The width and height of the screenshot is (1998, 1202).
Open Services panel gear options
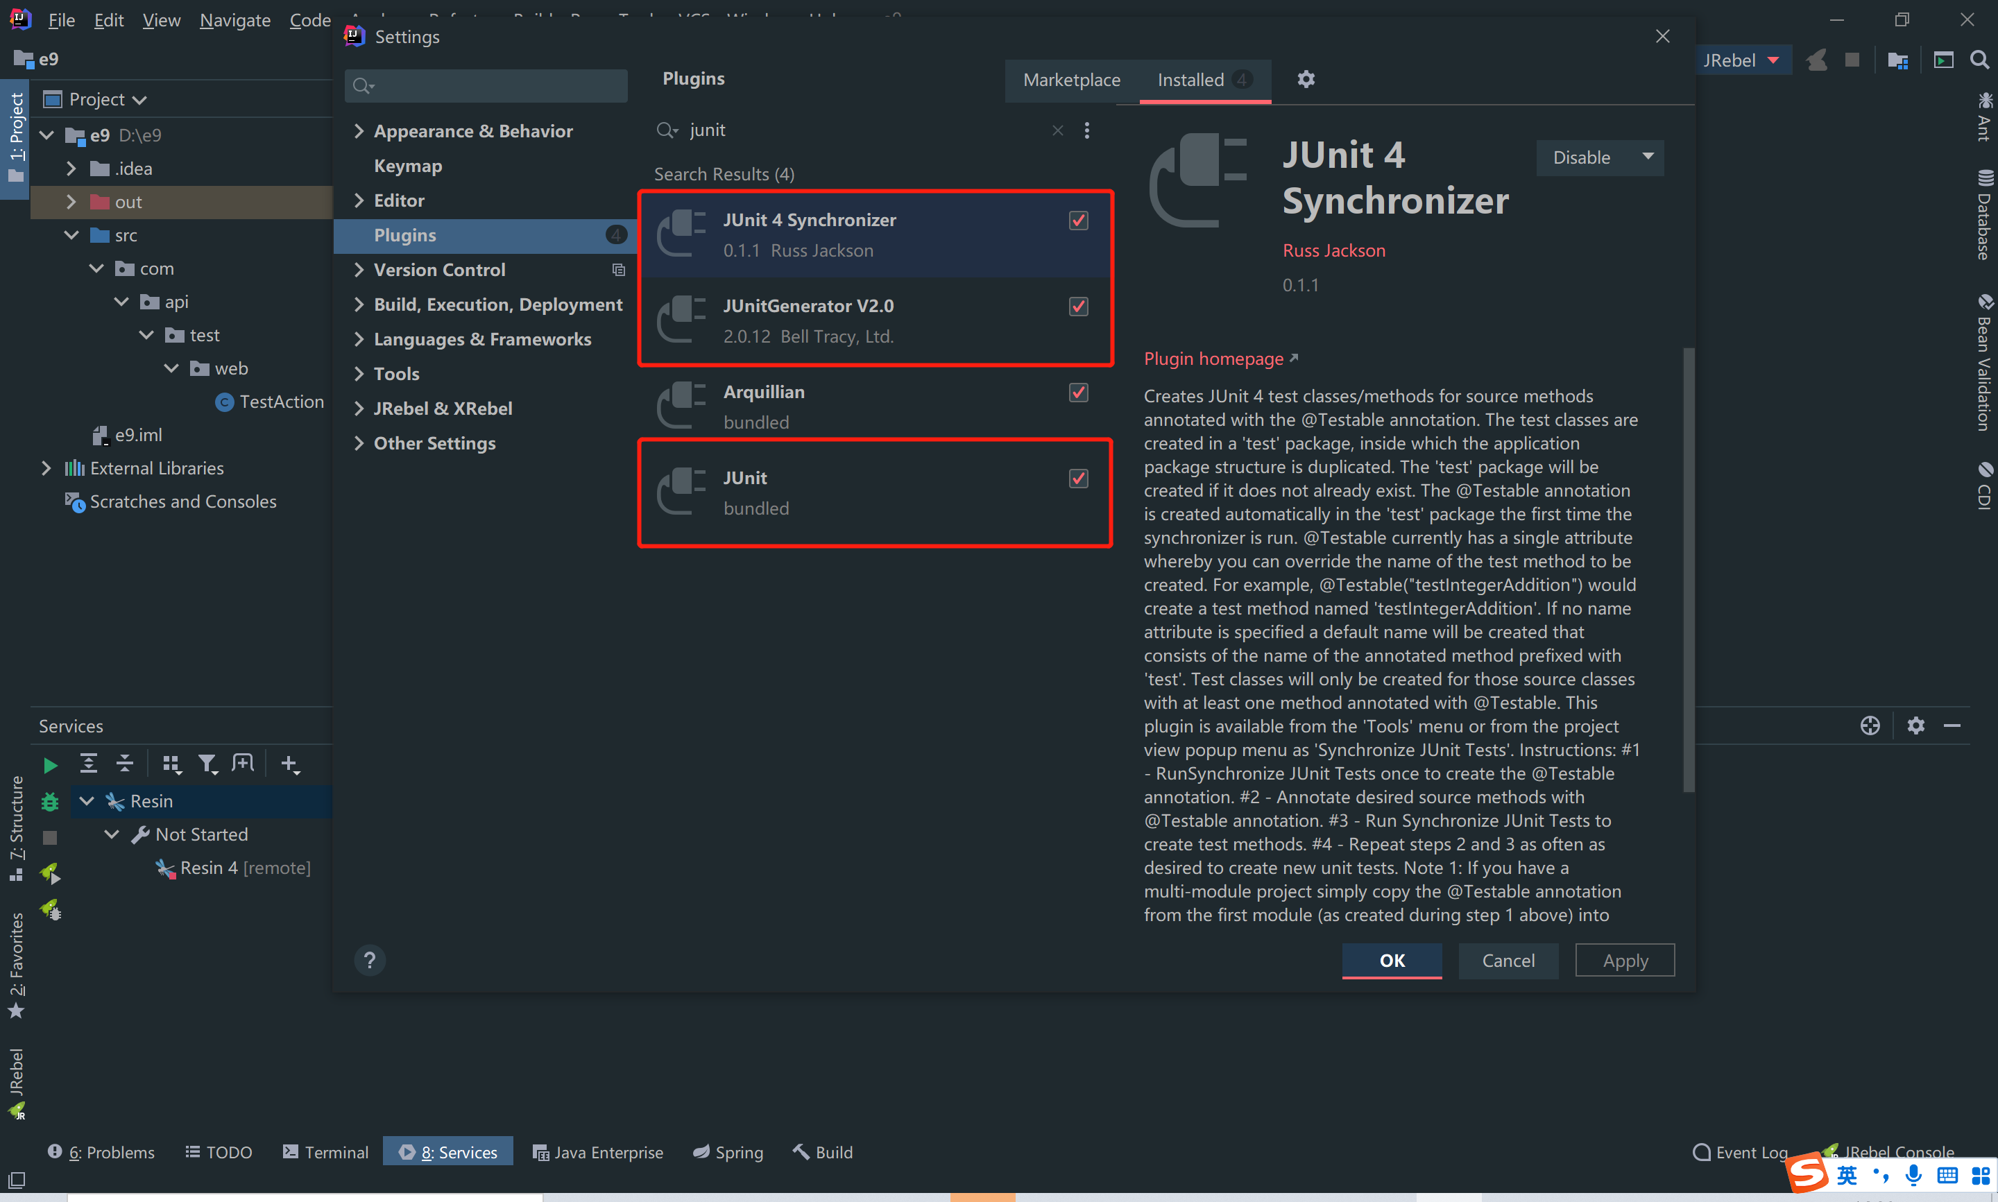1915,726
